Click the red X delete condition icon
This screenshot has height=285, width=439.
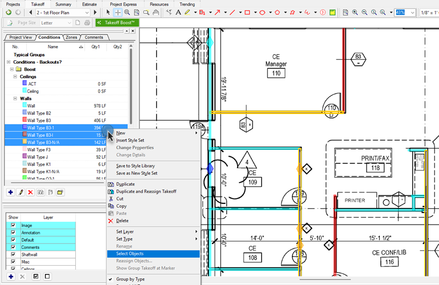click(31, 192)
